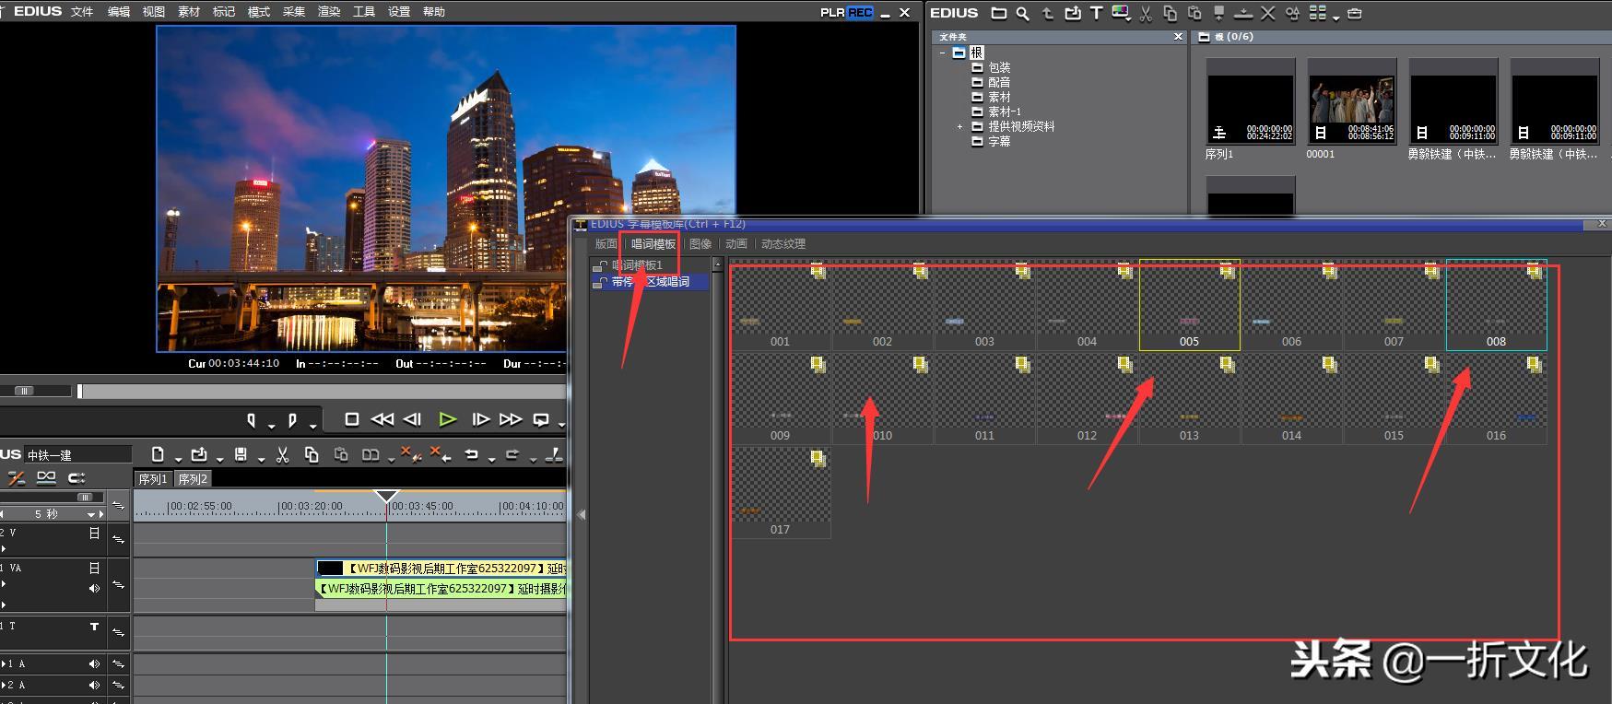Click the delete clip icon on timeline toolbar

pyautogui.click(x=411, y=454)
